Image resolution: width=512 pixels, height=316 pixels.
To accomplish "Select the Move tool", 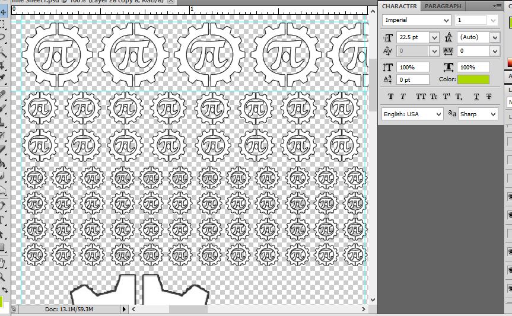I will click(x=3, y=12).
